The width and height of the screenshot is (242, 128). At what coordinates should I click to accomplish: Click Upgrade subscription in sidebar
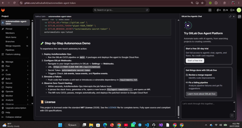click(x=15, y=108)
